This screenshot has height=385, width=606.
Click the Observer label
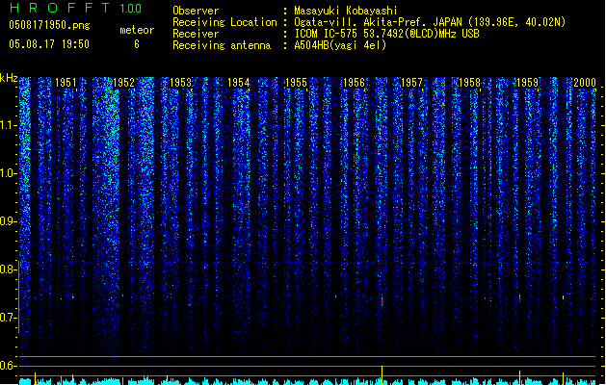(196, 11)
